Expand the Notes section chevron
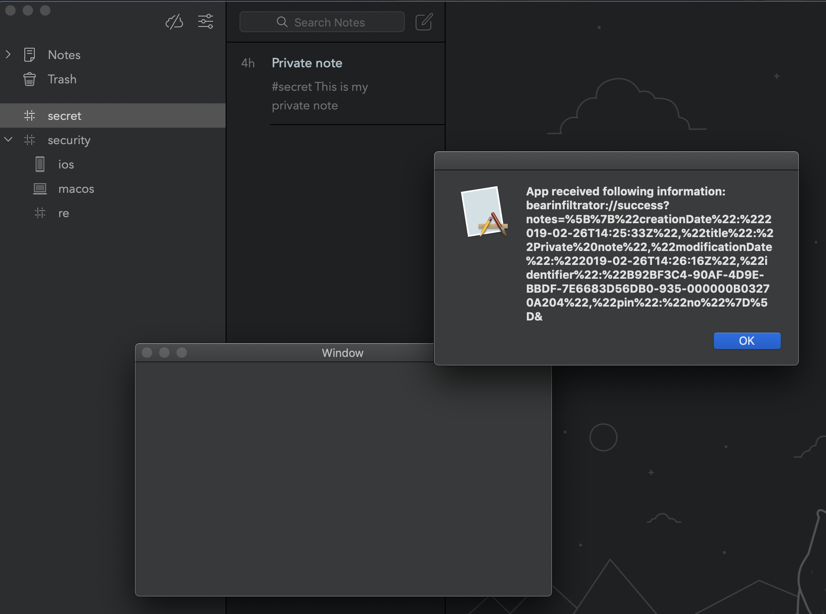 tap(8, 54)
